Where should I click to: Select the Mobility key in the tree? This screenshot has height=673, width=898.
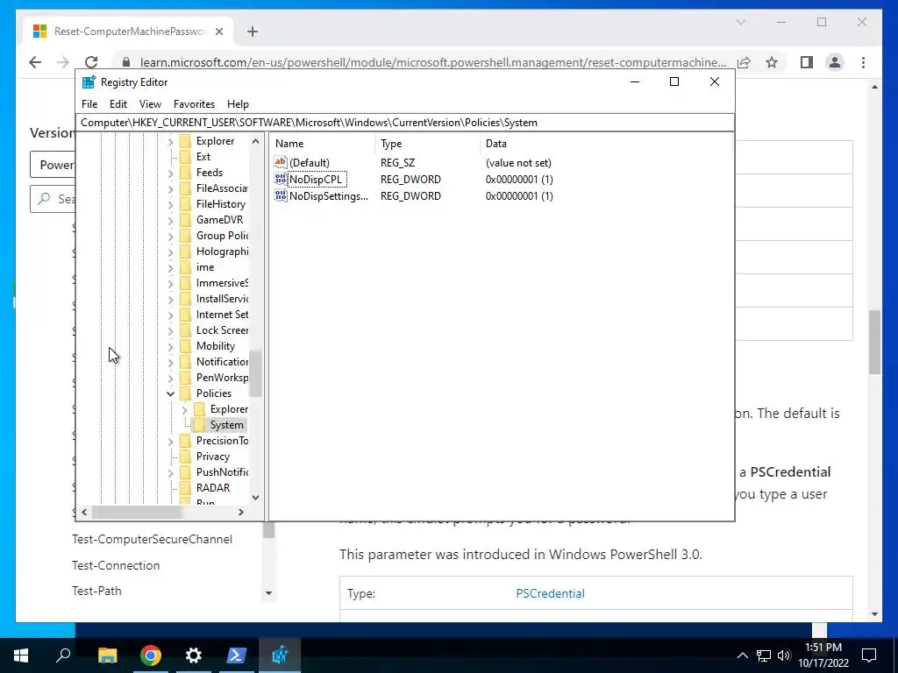pos(216,345)
